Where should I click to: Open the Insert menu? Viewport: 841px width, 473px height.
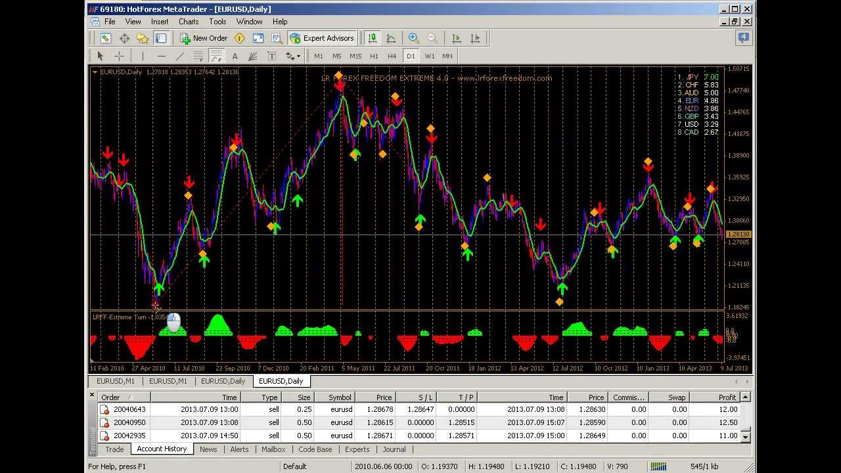(160, 22)
